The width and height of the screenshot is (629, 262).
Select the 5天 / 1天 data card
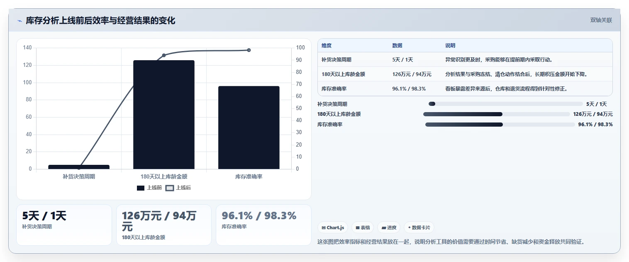(64, 225)
